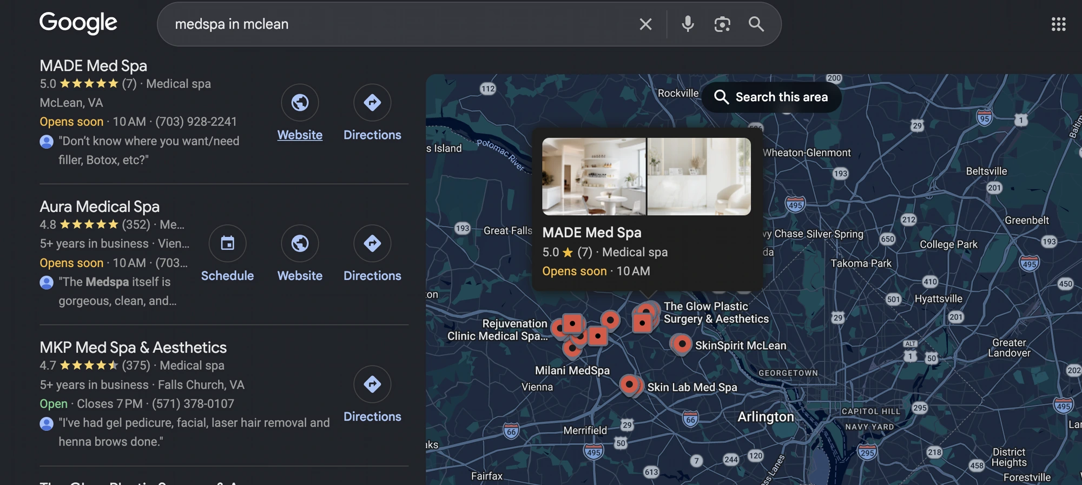Open Aura Medical Spa listing title
The image size is (1082, 485).
tap(100, 207)
